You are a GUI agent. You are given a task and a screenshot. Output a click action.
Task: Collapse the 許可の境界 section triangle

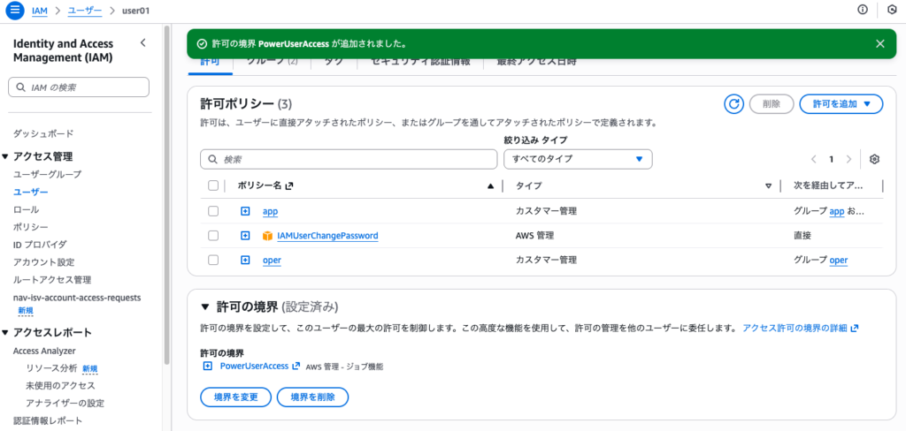204,307
